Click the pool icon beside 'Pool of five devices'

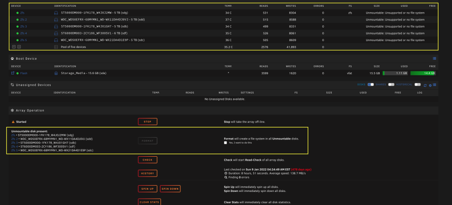[56, 47]
